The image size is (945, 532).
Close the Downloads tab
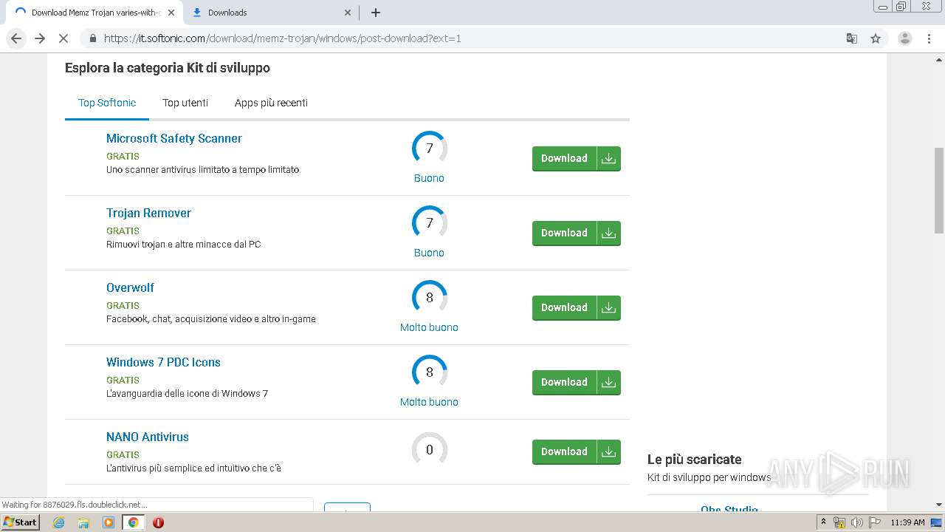tap(348, 13)
